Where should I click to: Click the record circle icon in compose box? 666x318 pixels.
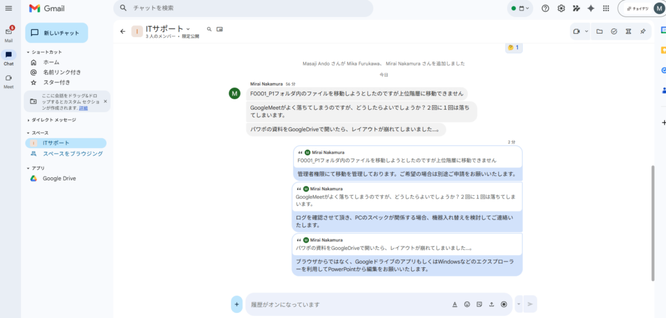(504, 304)
